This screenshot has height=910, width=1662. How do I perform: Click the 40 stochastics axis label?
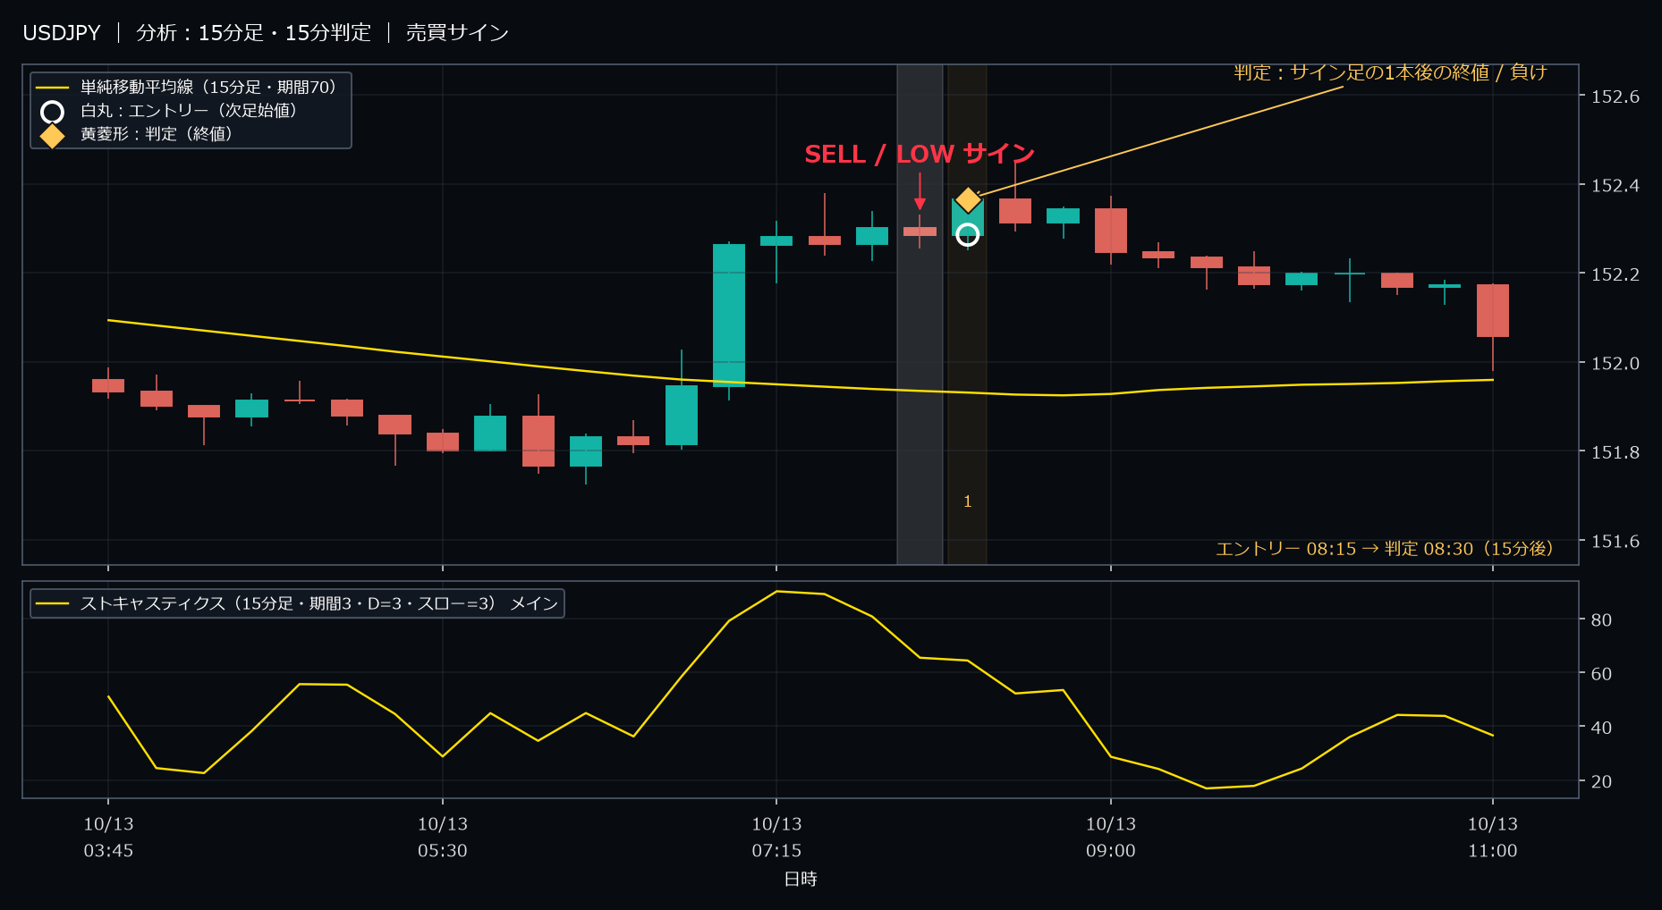pyautogui.click(x=1601, y=728)
